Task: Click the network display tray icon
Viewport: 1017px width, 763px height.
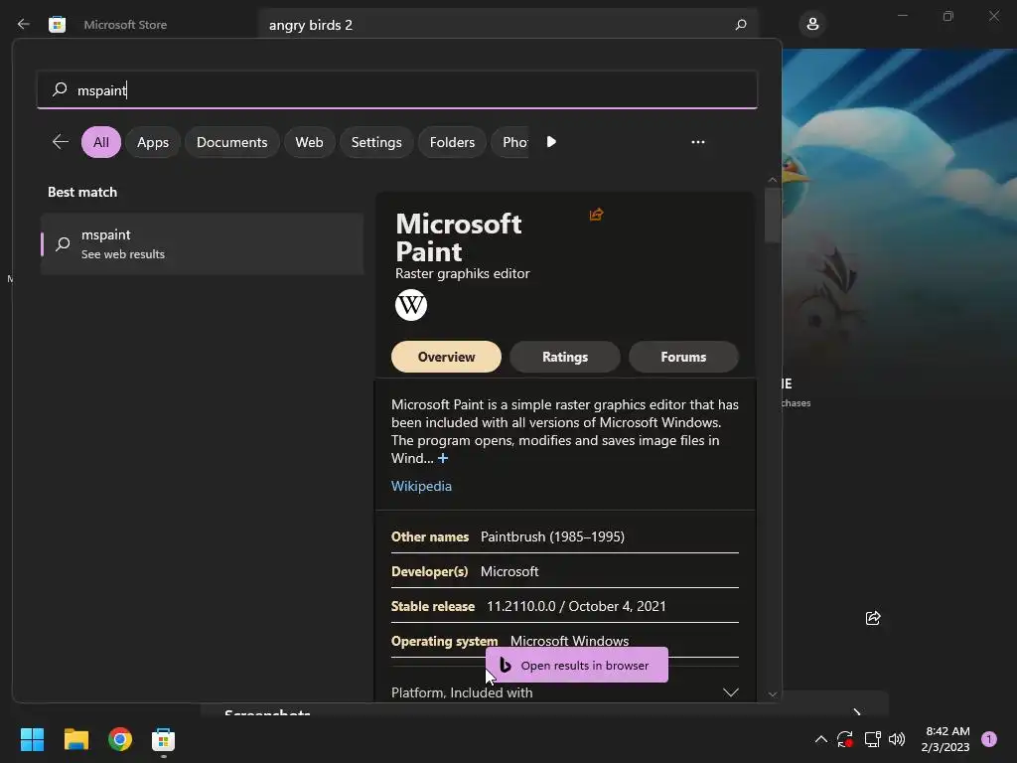Action: [872, 739]
